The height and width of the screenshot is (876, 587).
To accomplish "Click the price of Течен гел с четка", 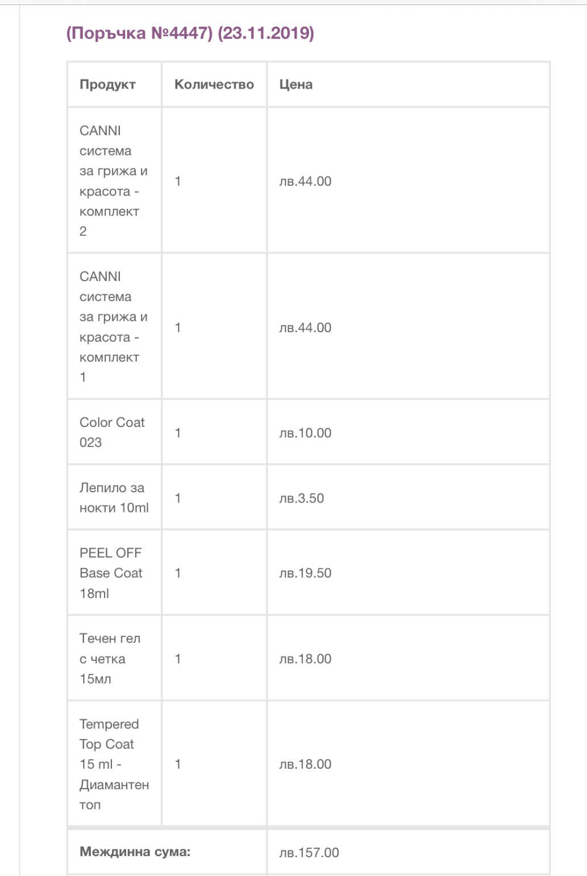I will [x=305, y=659].
